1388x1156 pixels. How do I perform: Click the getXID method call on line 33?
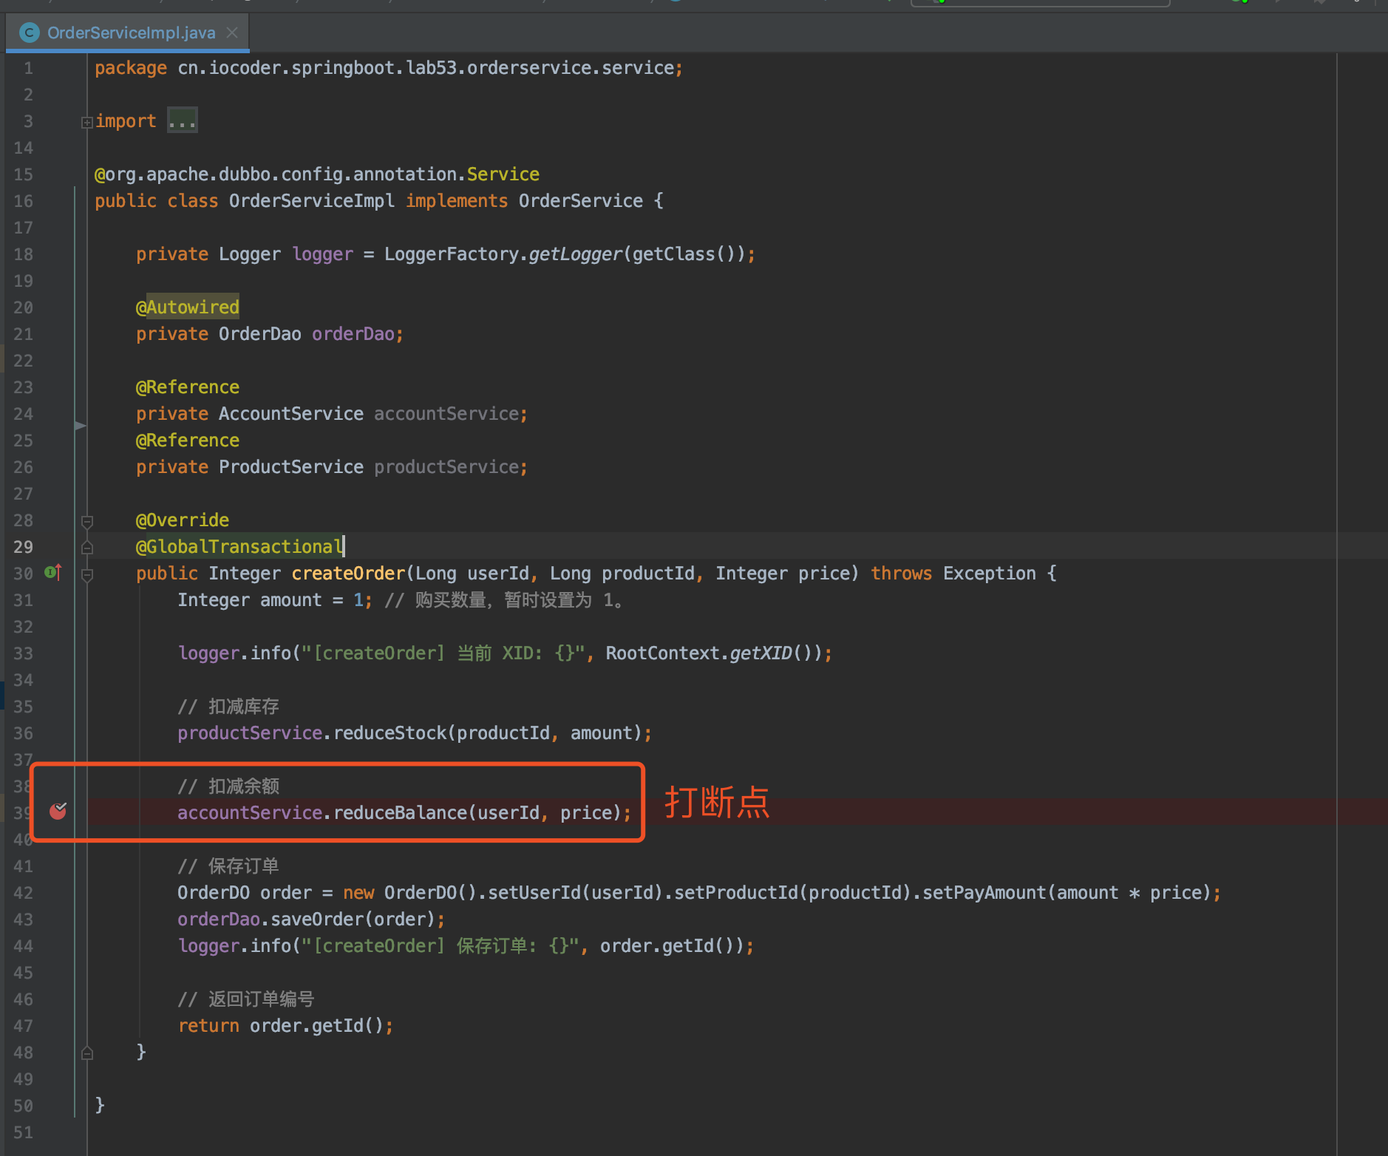point(761,653)
